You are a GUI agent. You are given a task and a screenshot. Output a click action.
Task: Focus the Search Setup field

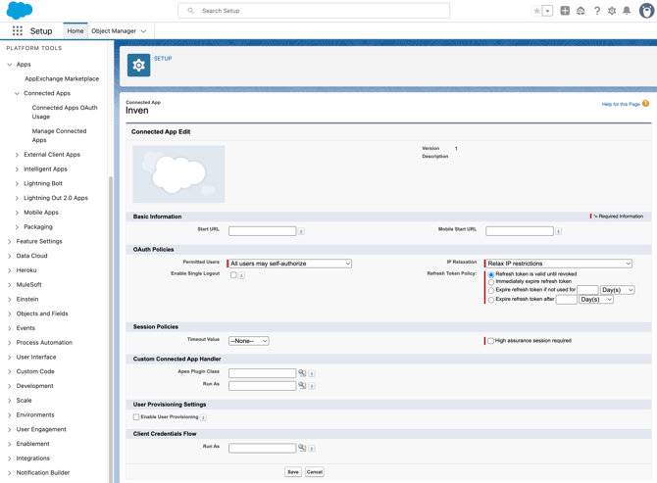pos(314,11)
